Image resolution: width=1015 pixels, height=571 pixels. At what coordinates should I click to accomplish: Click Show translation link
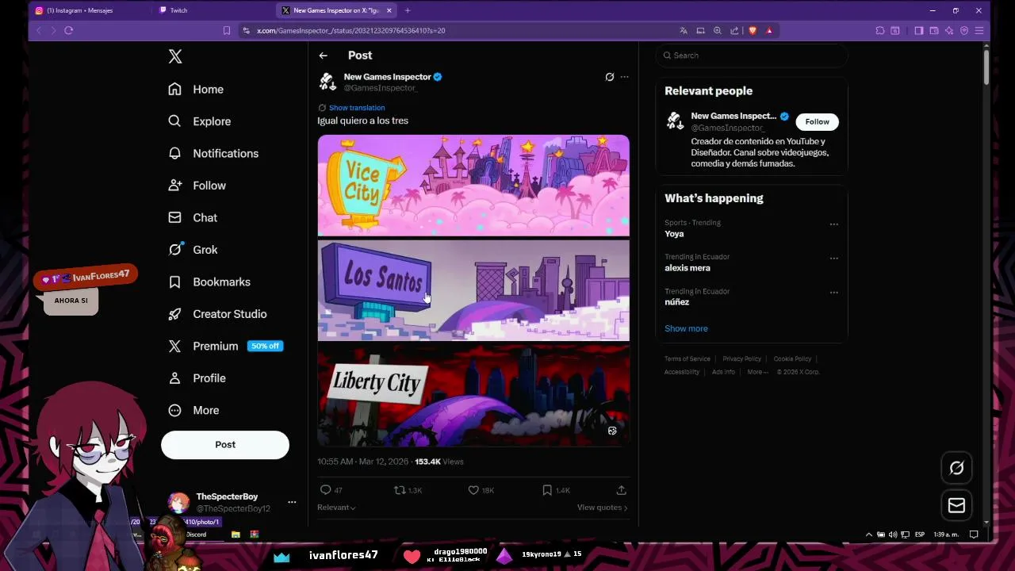click(357, 108)
